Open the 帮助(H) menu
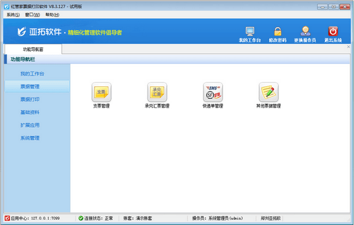Viewport: 354px width, 225px height. click(52, 15)
